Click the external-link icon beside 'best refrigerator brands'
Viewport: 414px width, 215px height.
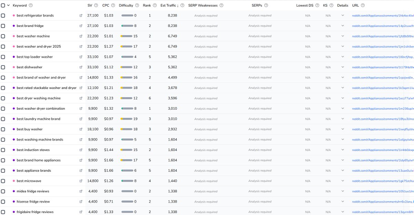coord(81,15)
